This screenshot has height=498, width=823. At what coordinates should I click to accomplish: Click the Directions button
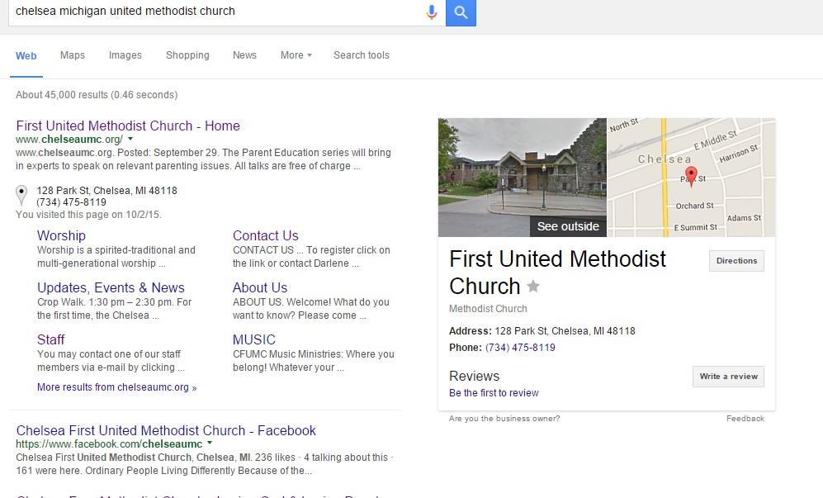736,260
